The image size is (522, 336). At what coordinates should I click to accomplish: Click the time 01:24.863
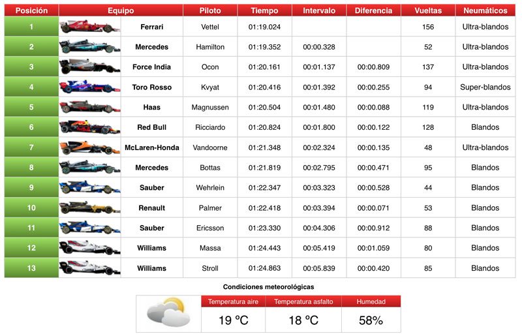pos(265,268)
